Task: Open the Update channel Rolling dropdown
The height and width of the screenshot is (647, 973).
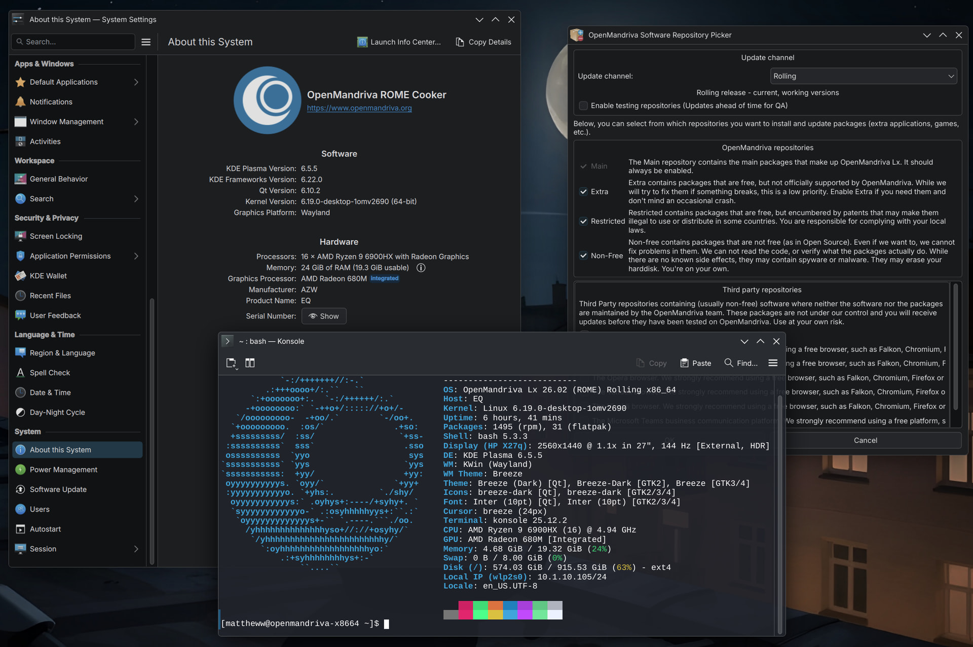Action: pyautogui.click(x=863, y=76)
